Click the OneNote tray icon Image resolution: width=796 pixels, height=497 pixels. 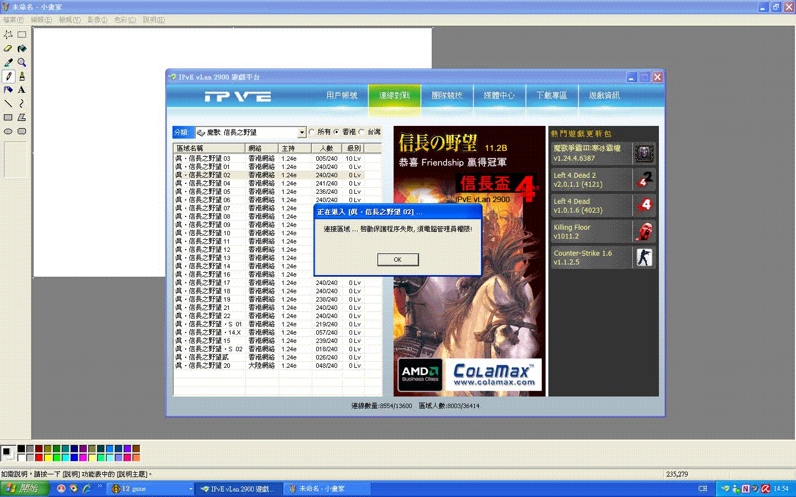pos(746,489)
